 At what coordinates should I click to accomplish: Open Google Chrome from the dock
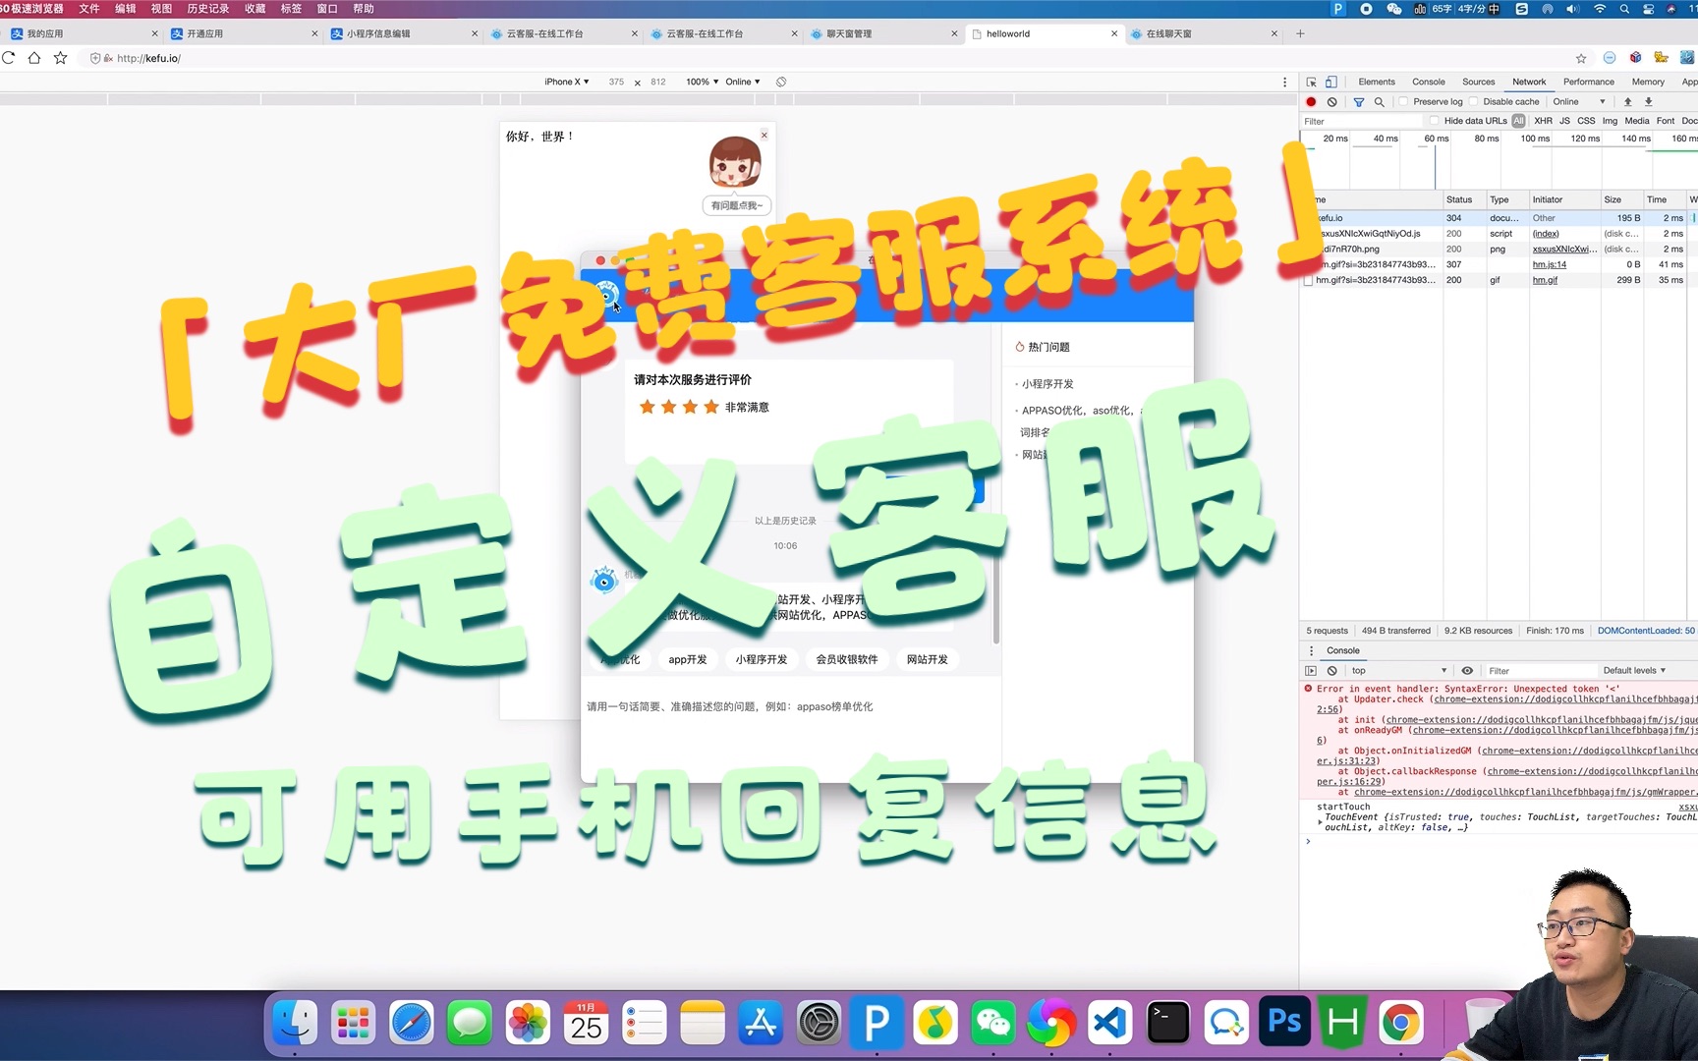click(1401, 1024)
